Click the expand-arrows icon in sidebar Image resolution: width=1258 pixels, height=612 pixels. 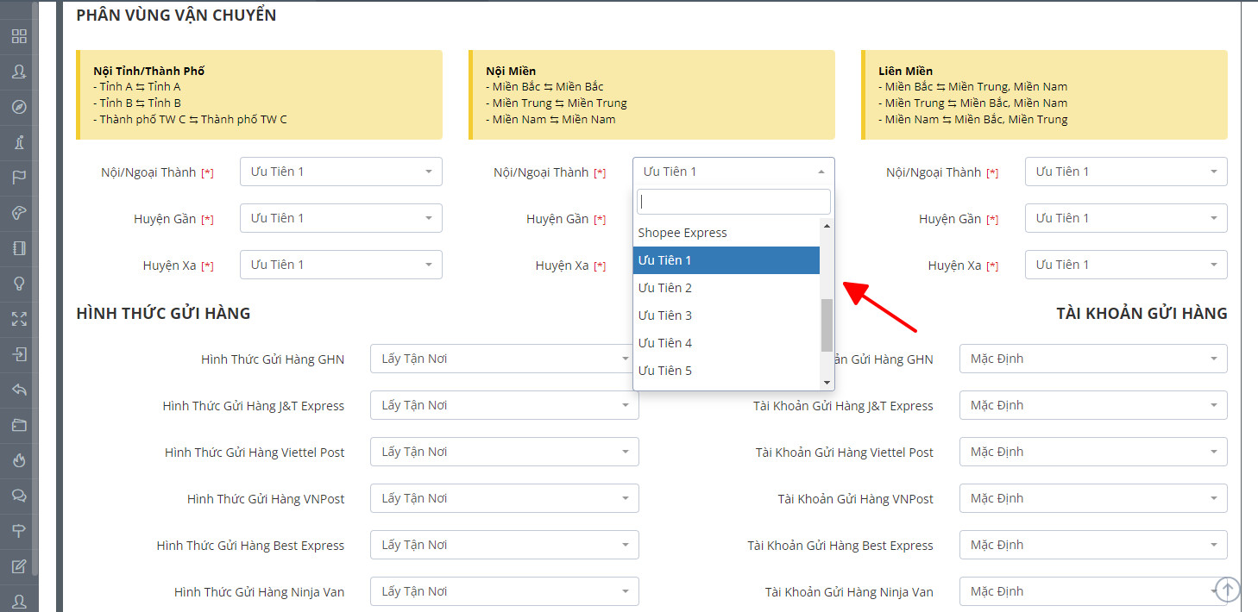coord(19,319)
